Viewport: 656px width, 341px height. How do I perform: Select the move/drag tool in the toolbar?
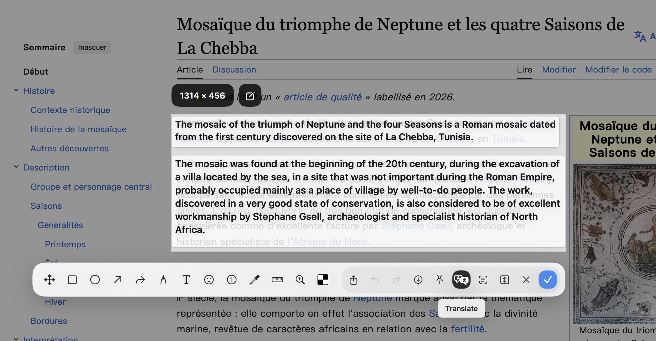click(49, 280)
